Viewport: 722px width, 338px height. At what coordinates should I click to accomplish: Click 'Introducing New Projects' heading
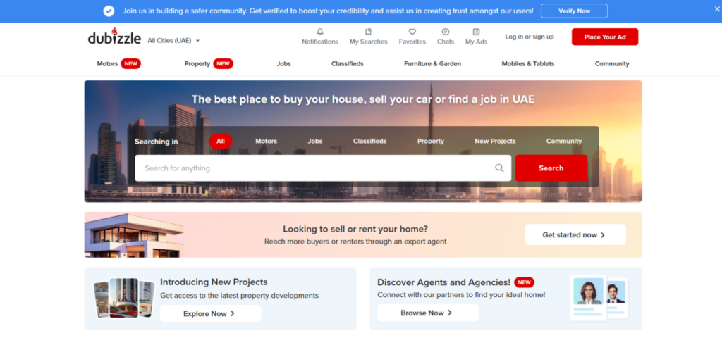(x=214, y=282)
